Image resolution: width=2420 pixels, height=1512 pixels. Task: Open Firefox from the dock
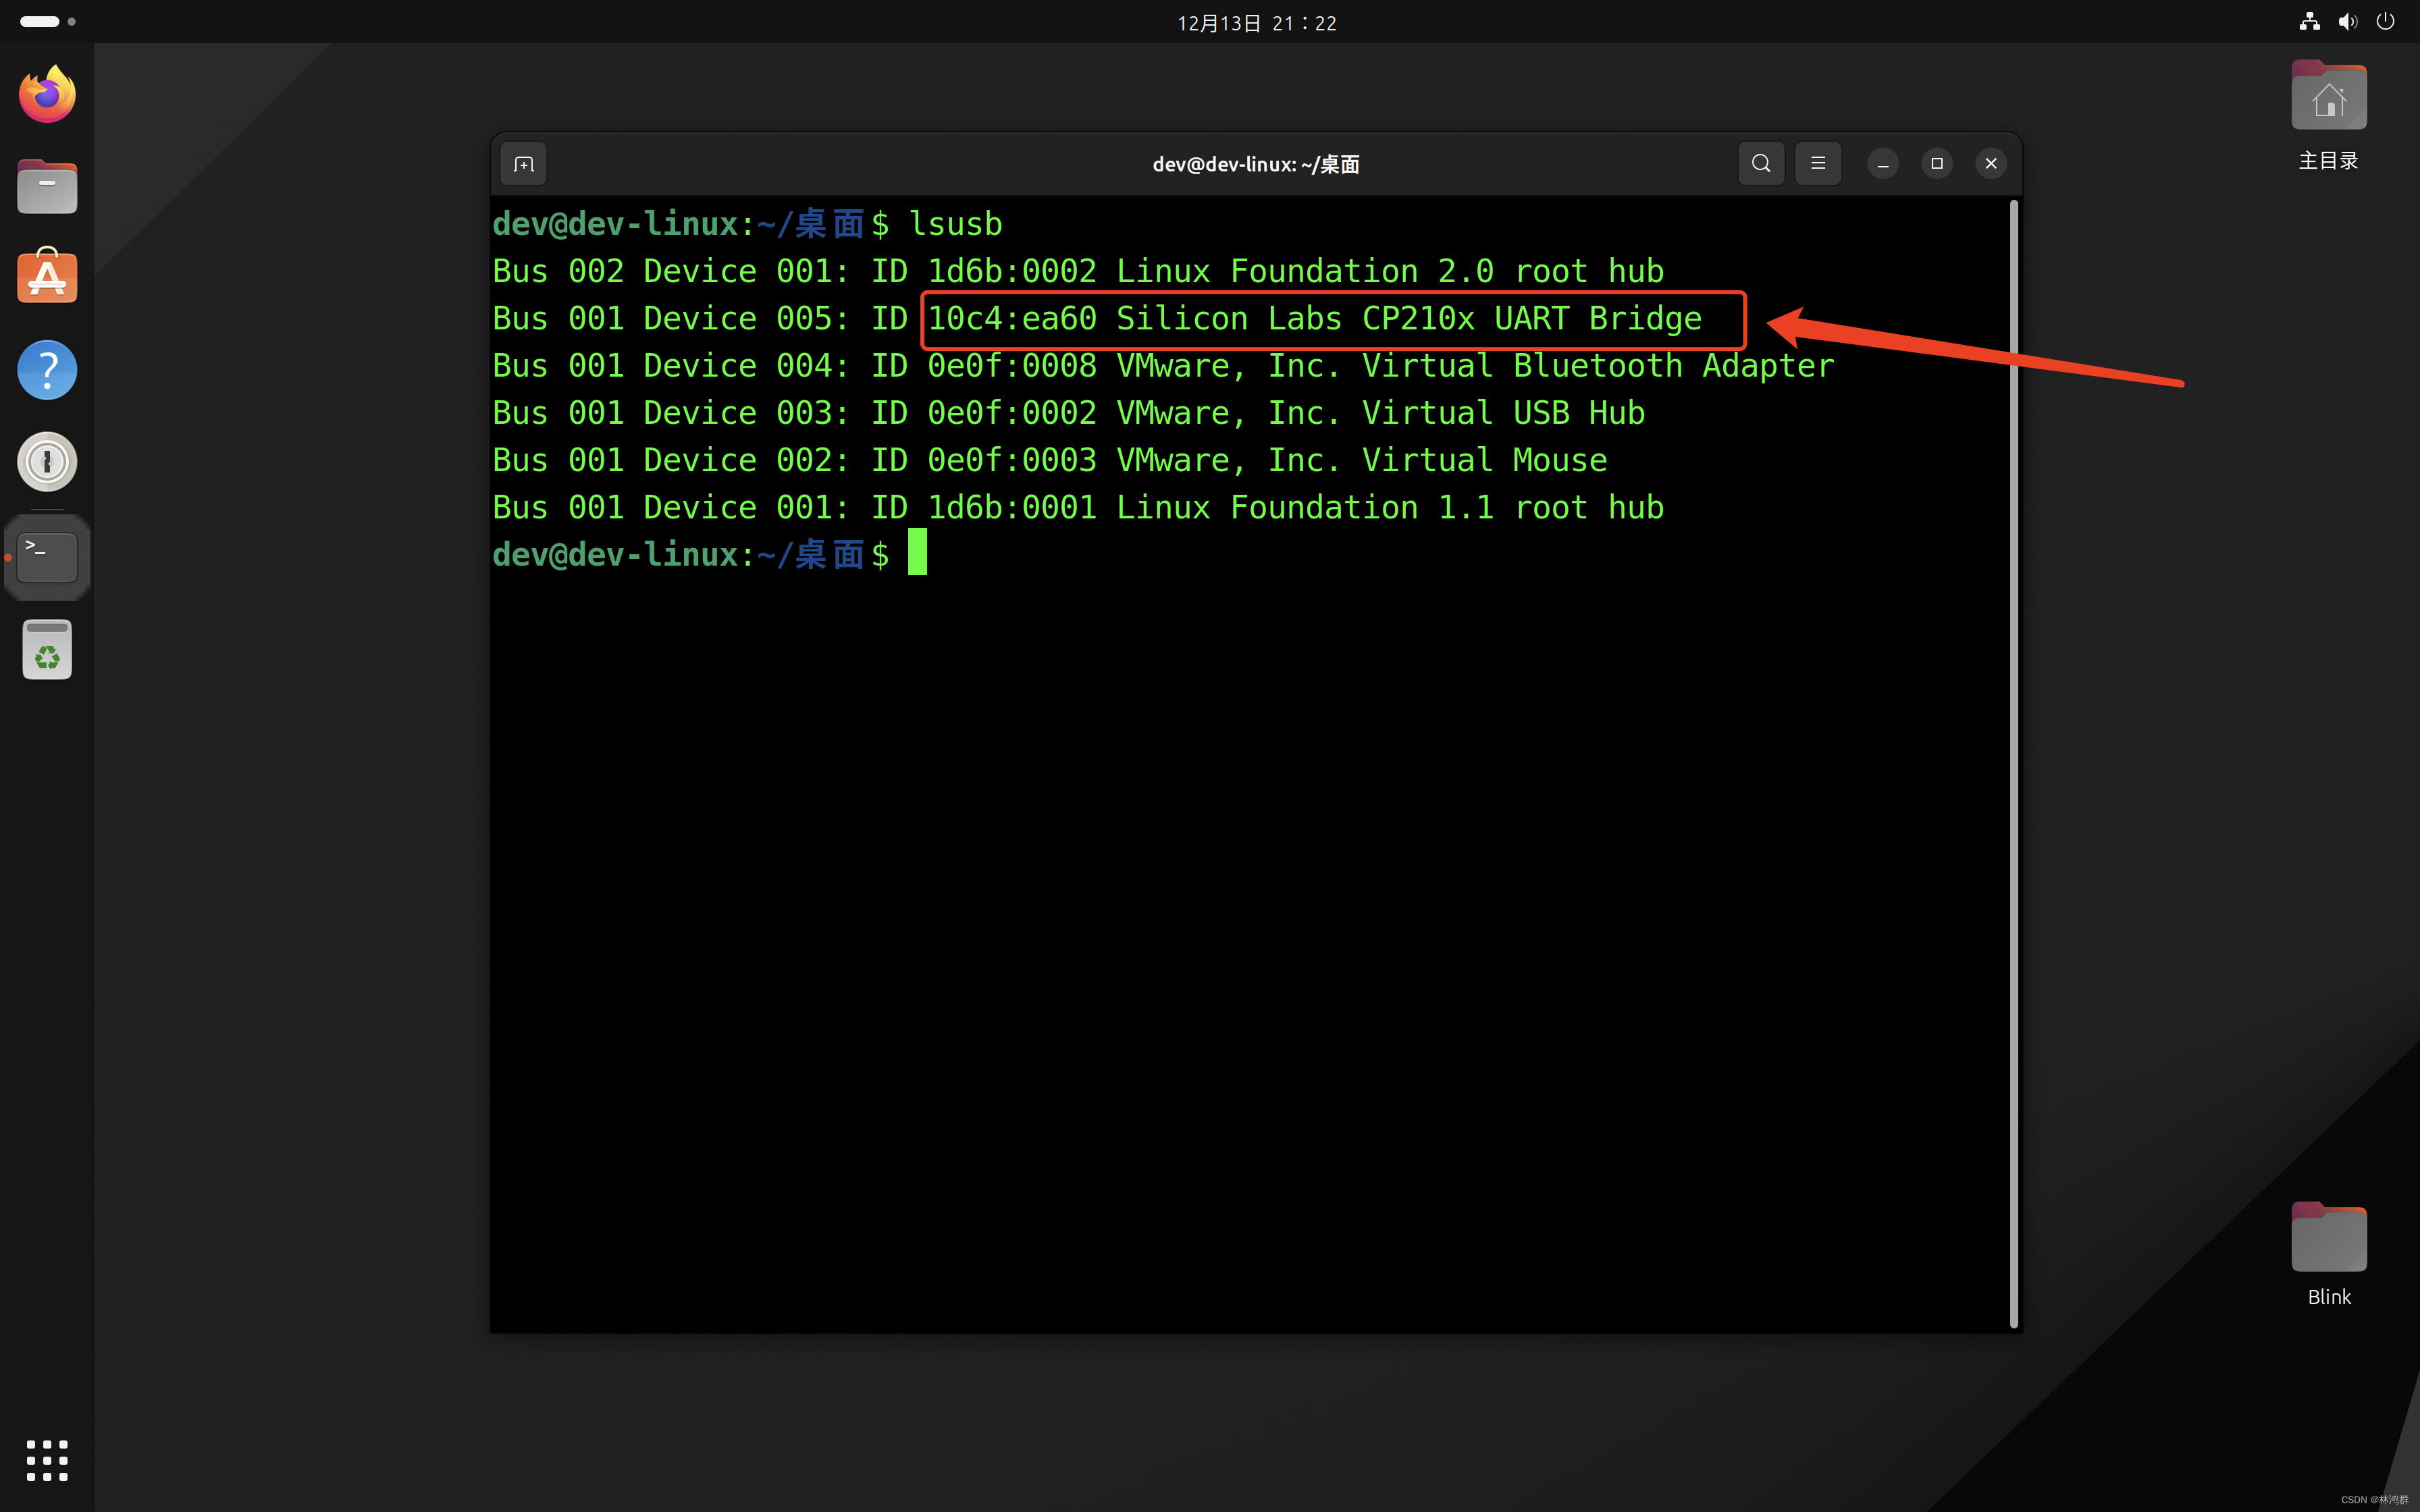coord(47,95)
